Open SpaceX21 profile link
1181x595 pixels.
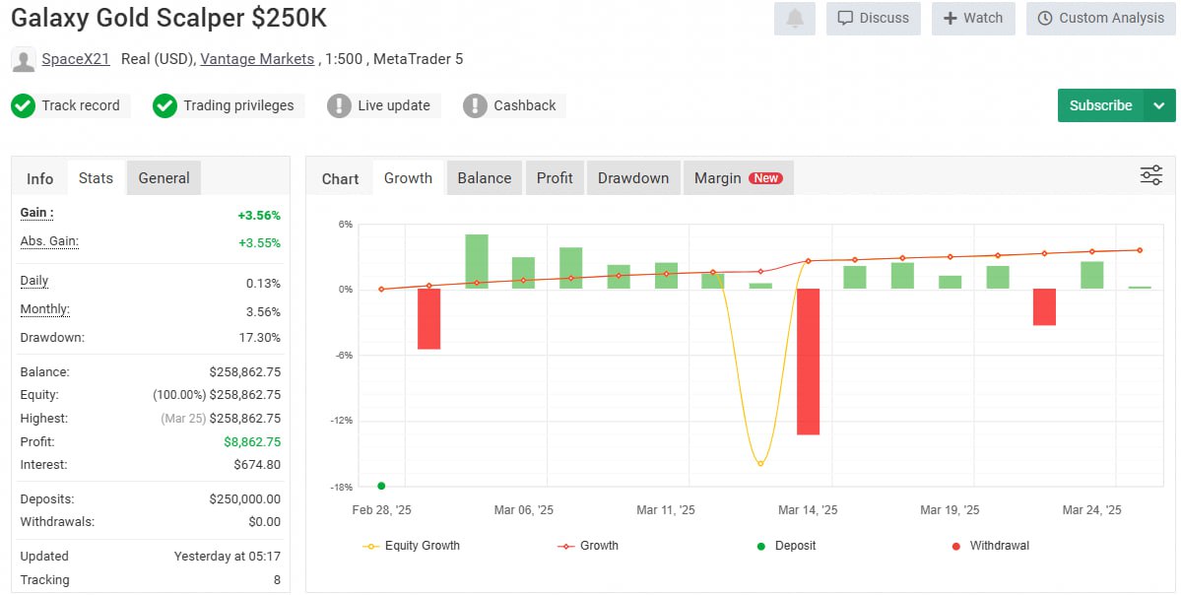pos(75,59)
